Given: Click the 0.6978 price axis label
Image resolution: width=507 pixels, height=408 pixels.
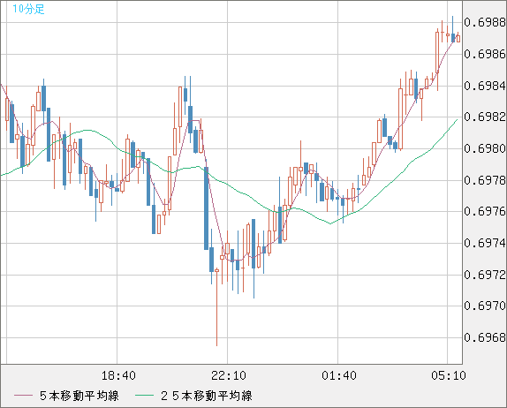Looking at the screenshot, I should (485, 180).
